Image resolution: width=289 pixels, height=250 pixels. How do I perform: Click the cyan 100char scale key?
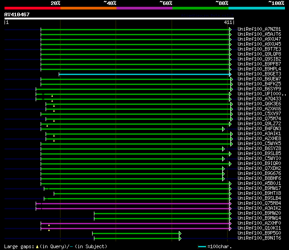point(202,246)
